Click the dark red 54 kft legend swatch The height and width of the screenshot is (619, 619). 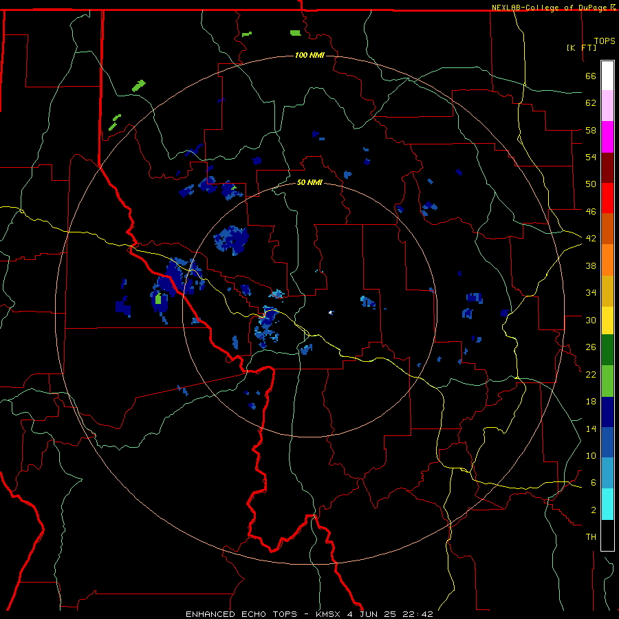pyautogui.click(x=607, y=167)
